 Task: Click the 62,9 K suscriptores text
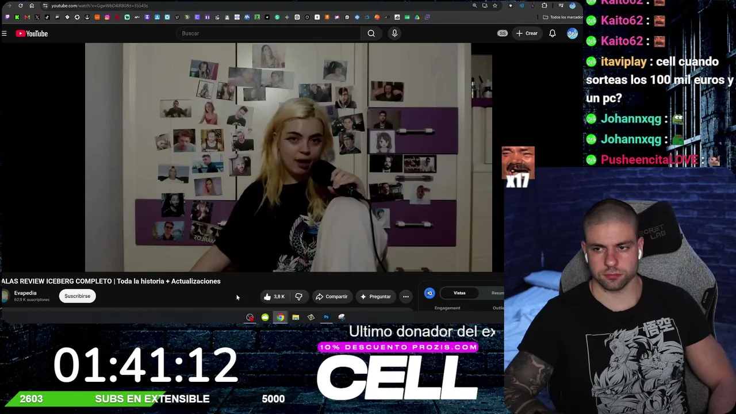coord(32,300)
